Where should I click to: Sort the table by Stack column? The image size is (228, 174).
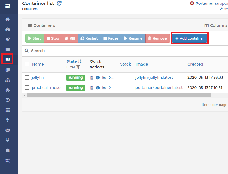(x=125, y=64)
